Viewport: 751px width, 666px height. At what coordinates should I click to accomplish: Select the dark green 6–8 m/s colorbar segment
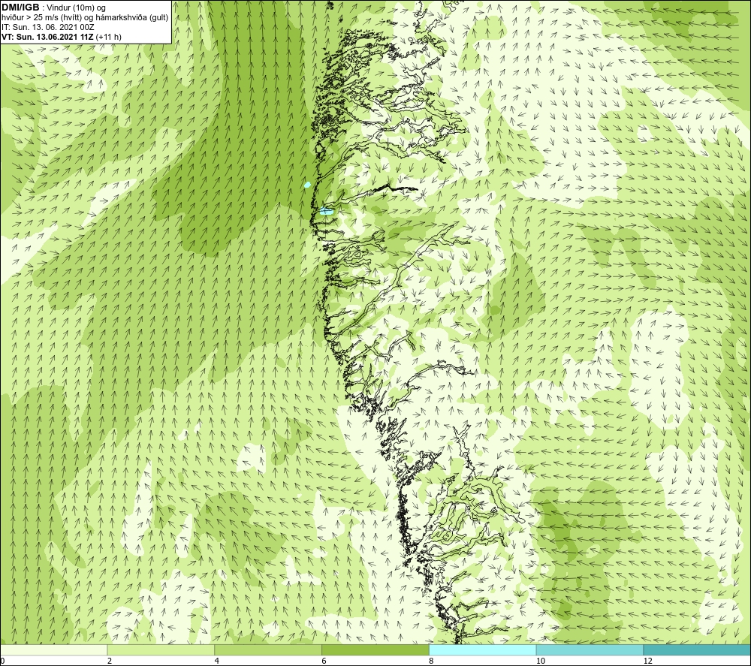[375, 649]
